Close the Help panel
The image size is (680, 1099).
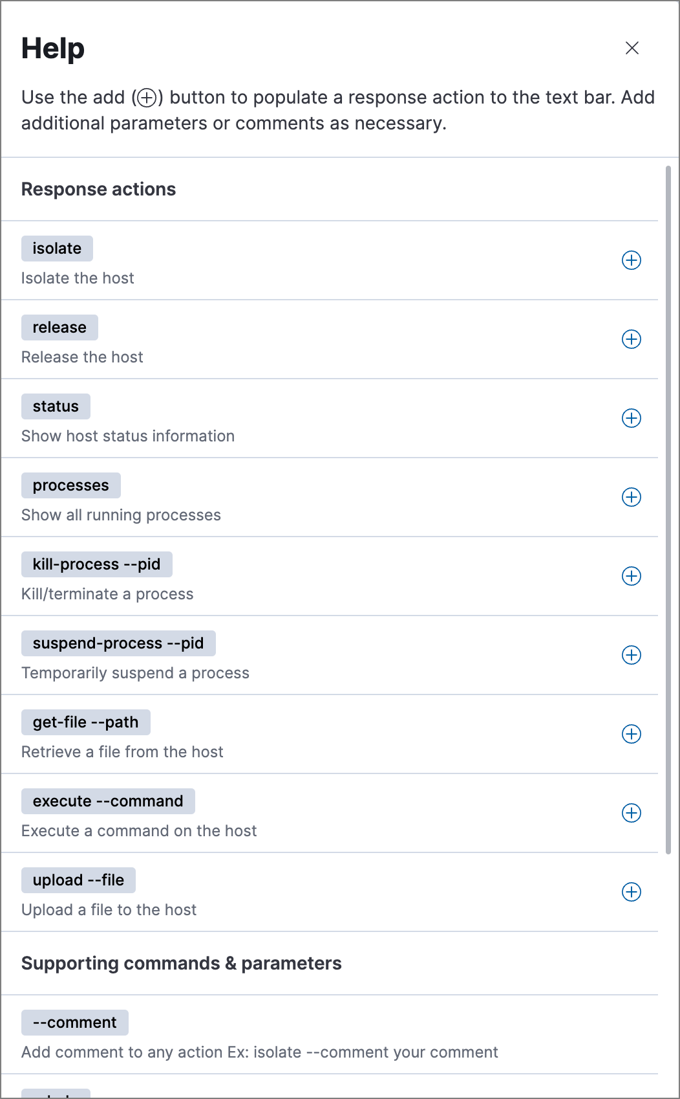point(632,48)
